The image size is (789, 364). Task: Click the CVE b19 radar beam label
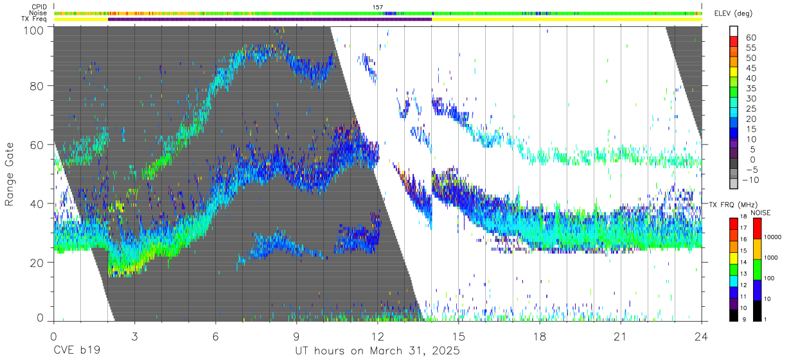(x=77, y=351)
